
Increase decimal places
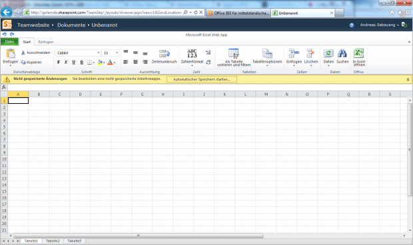coord(208,53)
